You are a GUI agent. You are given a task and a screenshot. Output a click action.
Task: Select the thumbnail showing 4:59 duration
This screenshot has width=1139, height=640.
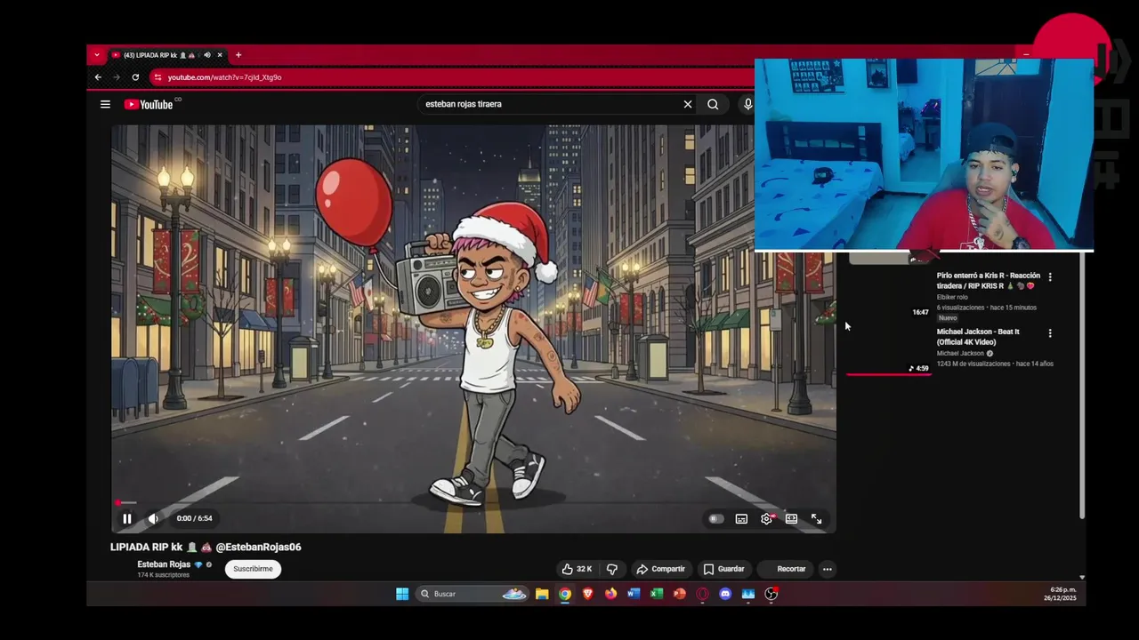coord(889,349)
